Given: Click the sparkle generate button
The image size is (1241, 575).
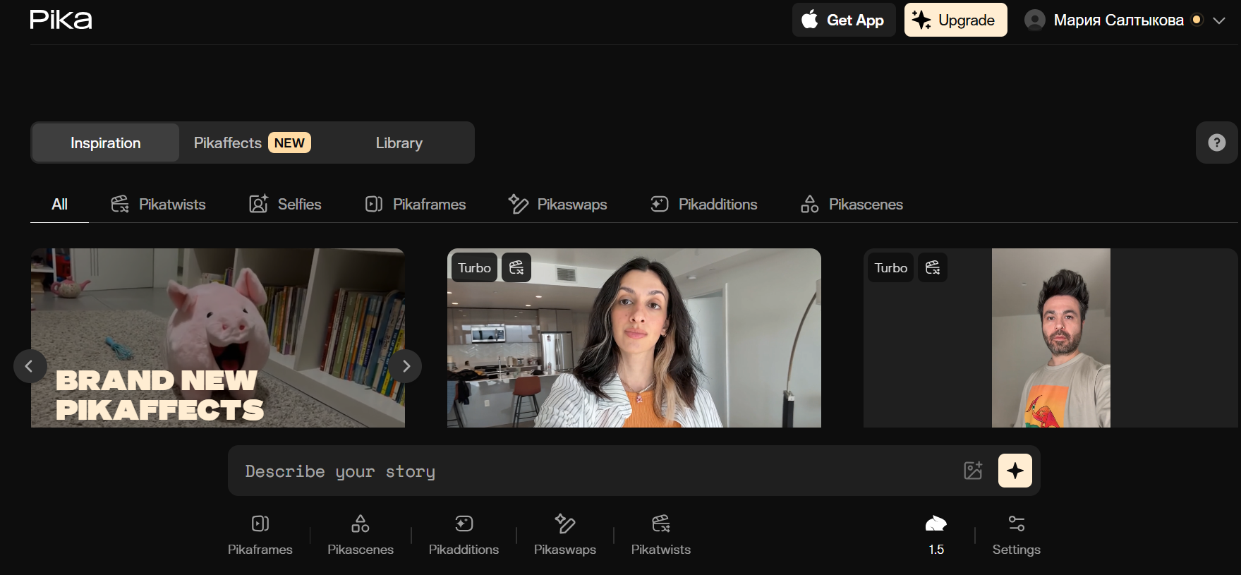Looking at the screenshot, I should [1015, 471].
